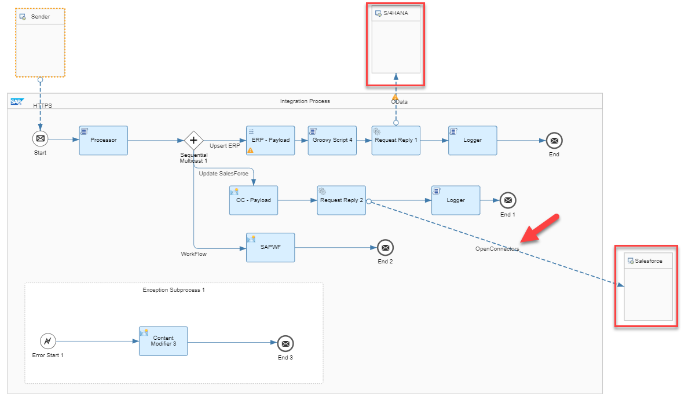Click the warning triangle inside ERP - Payload
The image size is (681, 400).
tap(250, 150)
